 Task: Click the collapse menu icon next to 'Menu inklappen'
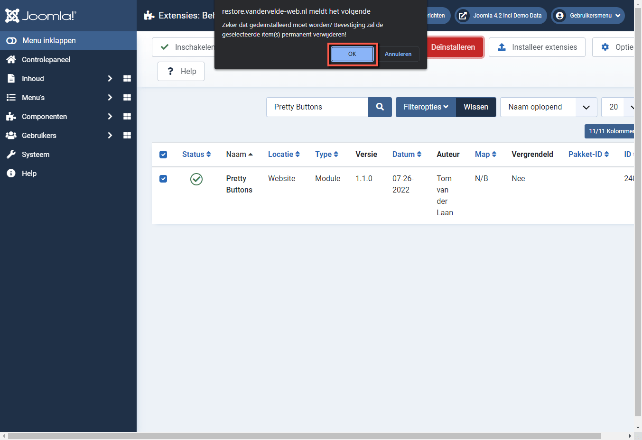click(10, 40)
